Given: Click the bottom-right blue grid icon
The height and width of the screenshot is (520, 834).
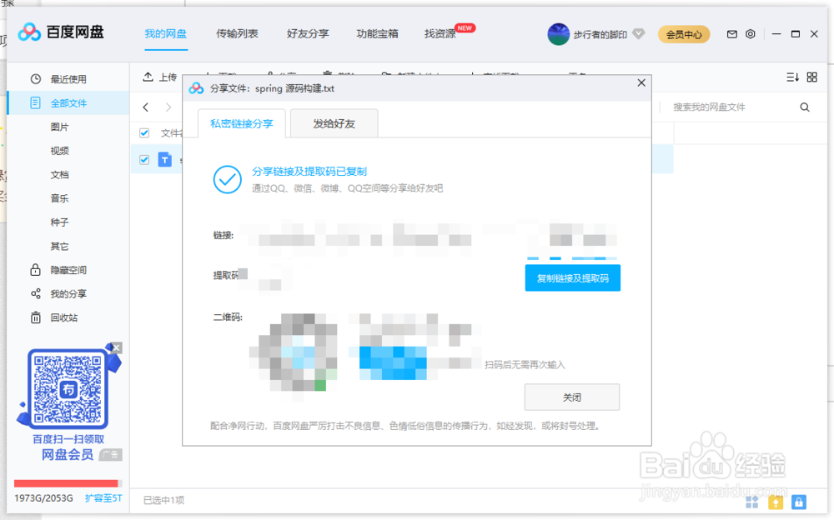Looking at the screenshot, I should [x=752, y=502].
